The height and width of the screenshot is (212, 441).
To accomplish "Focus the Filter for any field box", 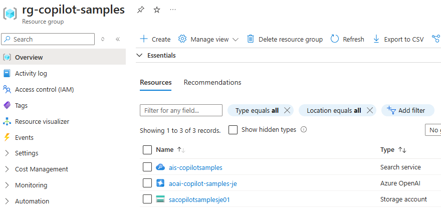I will (x=181, y=110).
